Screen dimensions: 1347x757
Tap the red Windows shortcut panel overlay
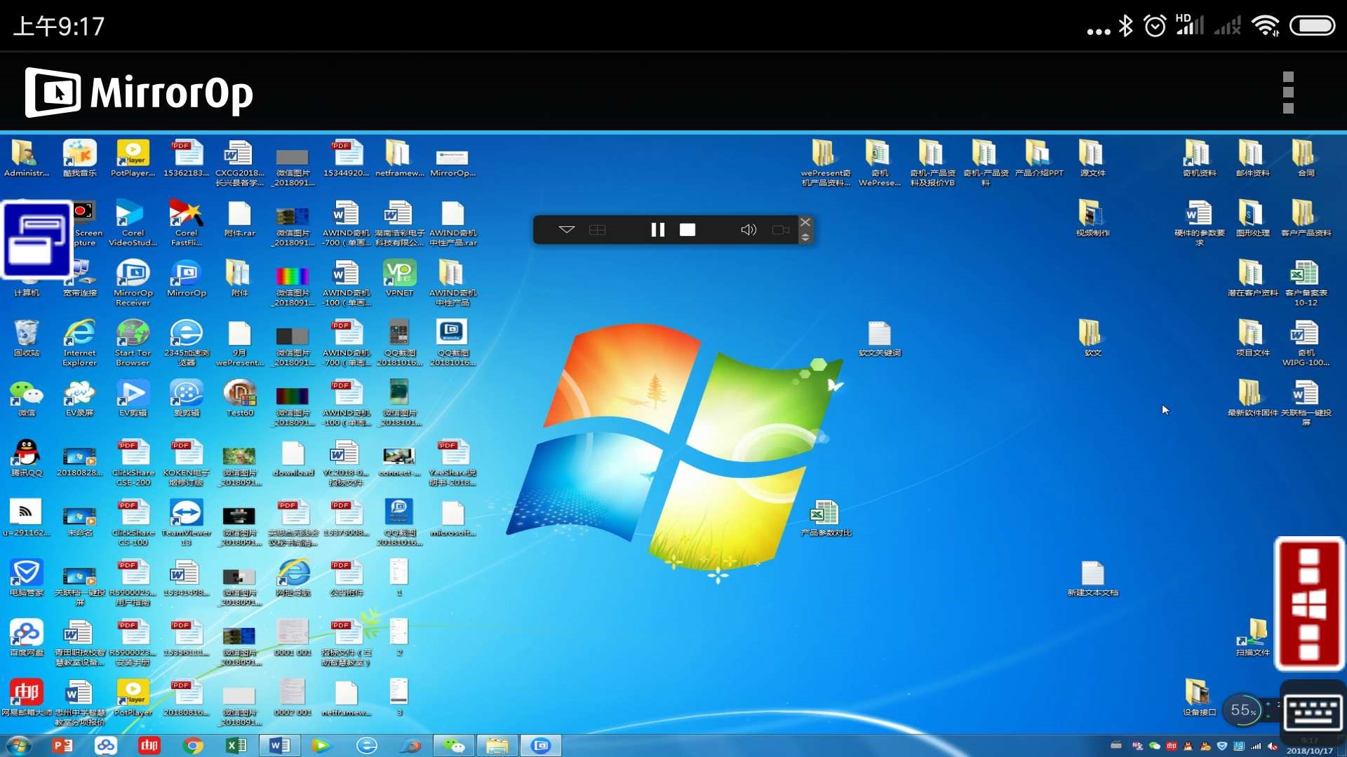pos(1308,604)
